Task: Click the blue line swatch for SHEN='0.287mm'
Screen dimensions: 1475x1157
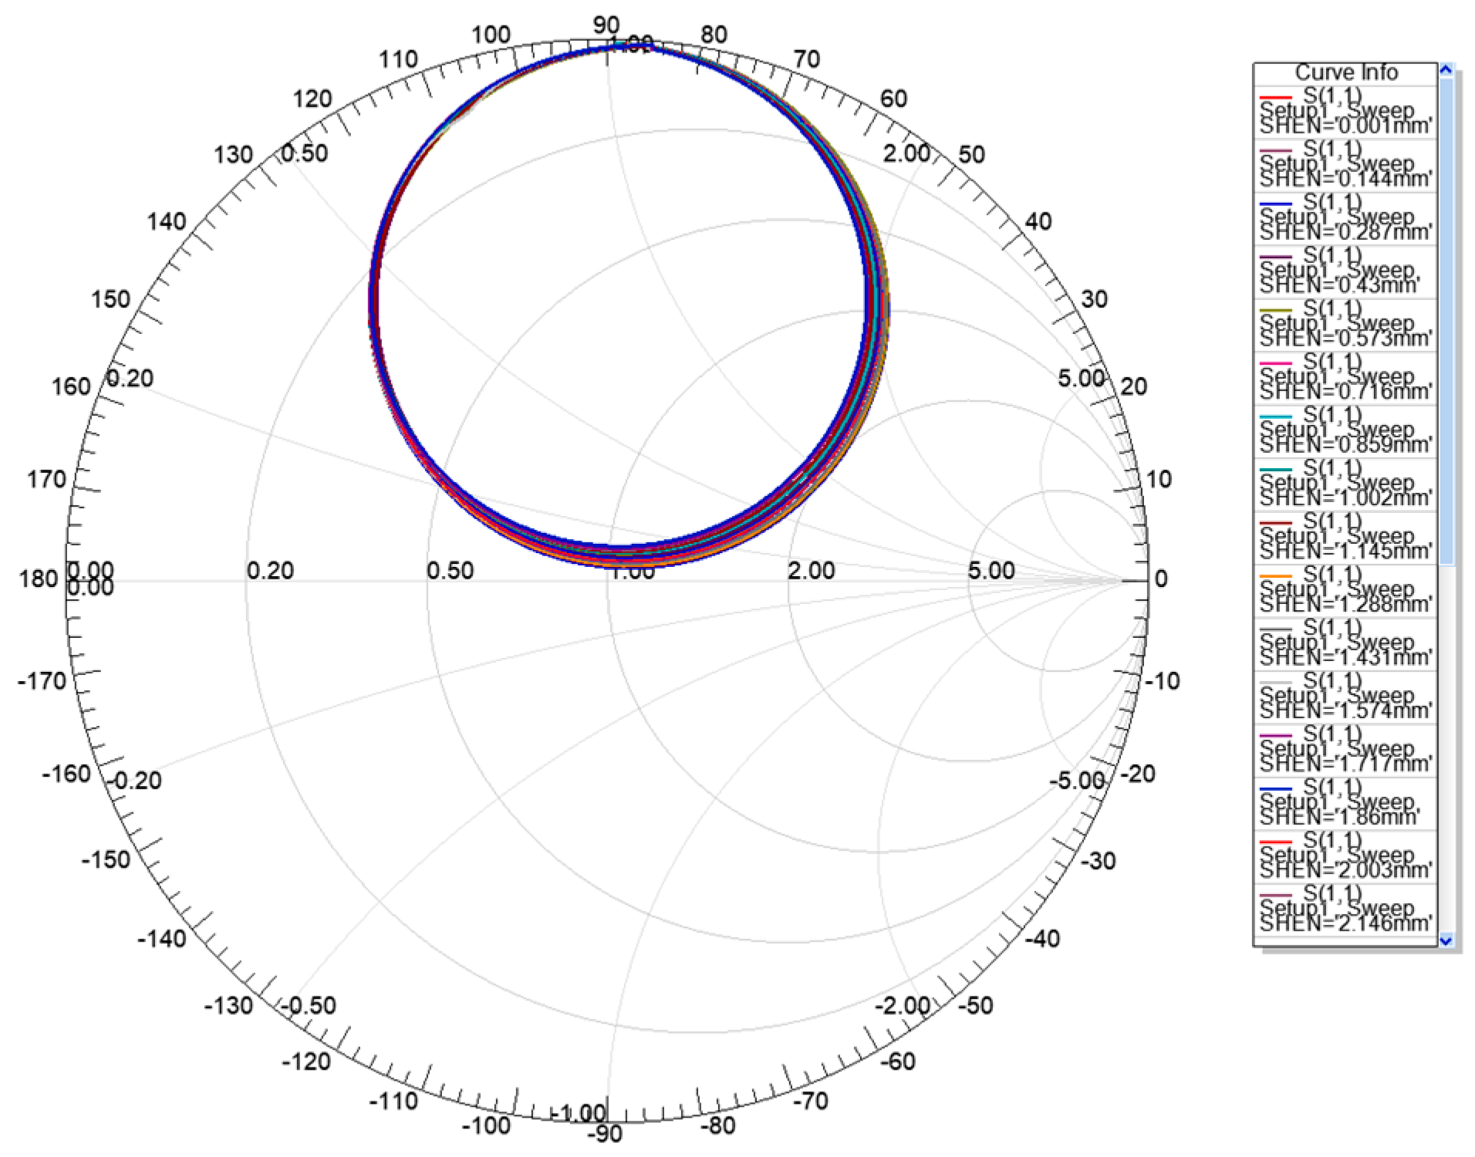Action: pyautogui.click(x=1275, y=204)
